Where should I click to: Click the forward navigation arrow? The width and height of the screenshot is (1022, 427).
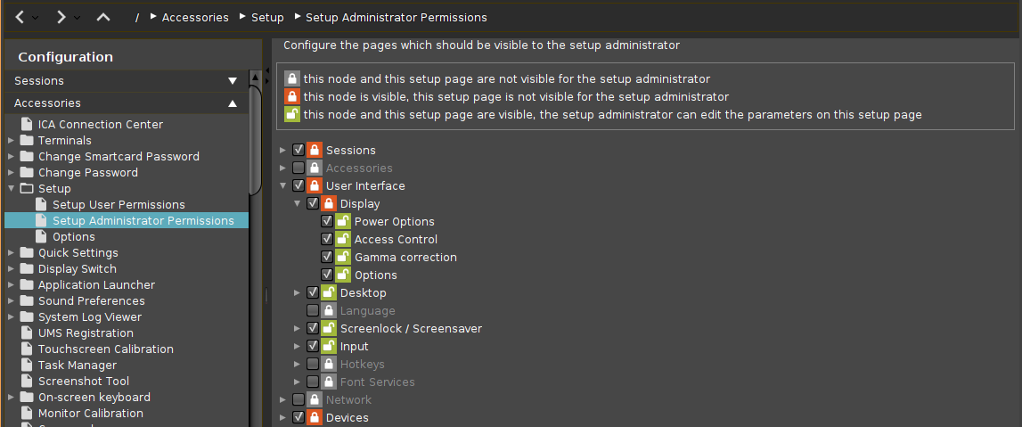[61, 17]
